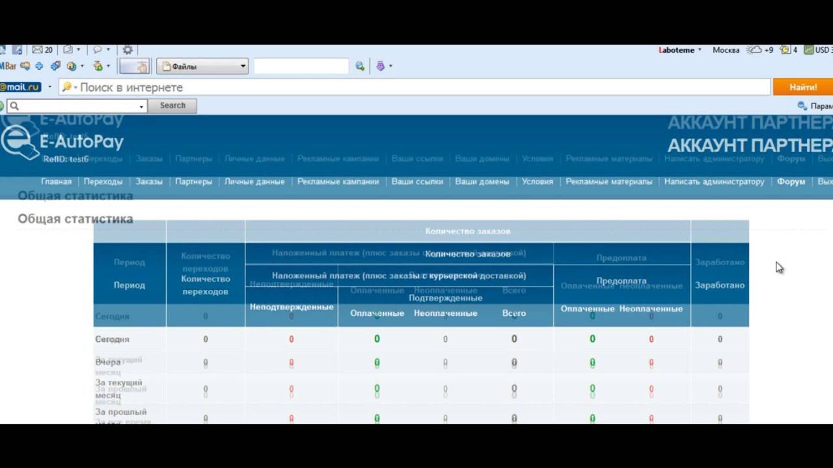This screenshot has width=833, height=468.
Task: Click the Москва city label
Action: (x=726, y=50)
